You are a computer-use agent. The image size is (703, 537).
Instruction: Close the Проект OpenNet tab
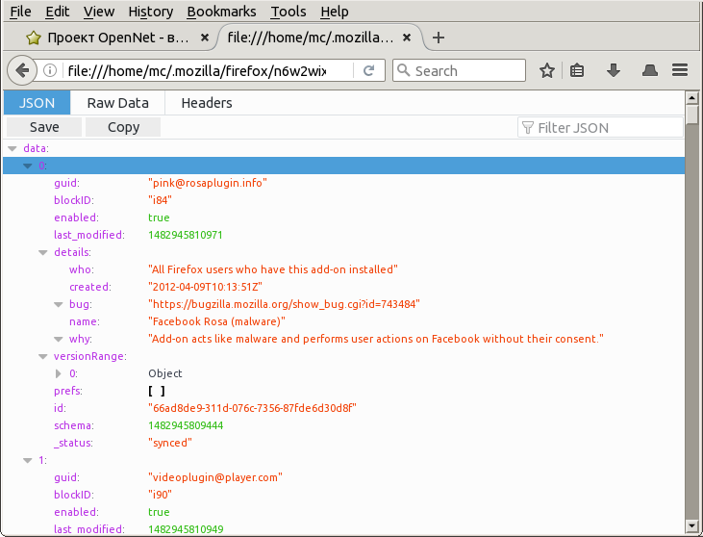coord(203,38)
